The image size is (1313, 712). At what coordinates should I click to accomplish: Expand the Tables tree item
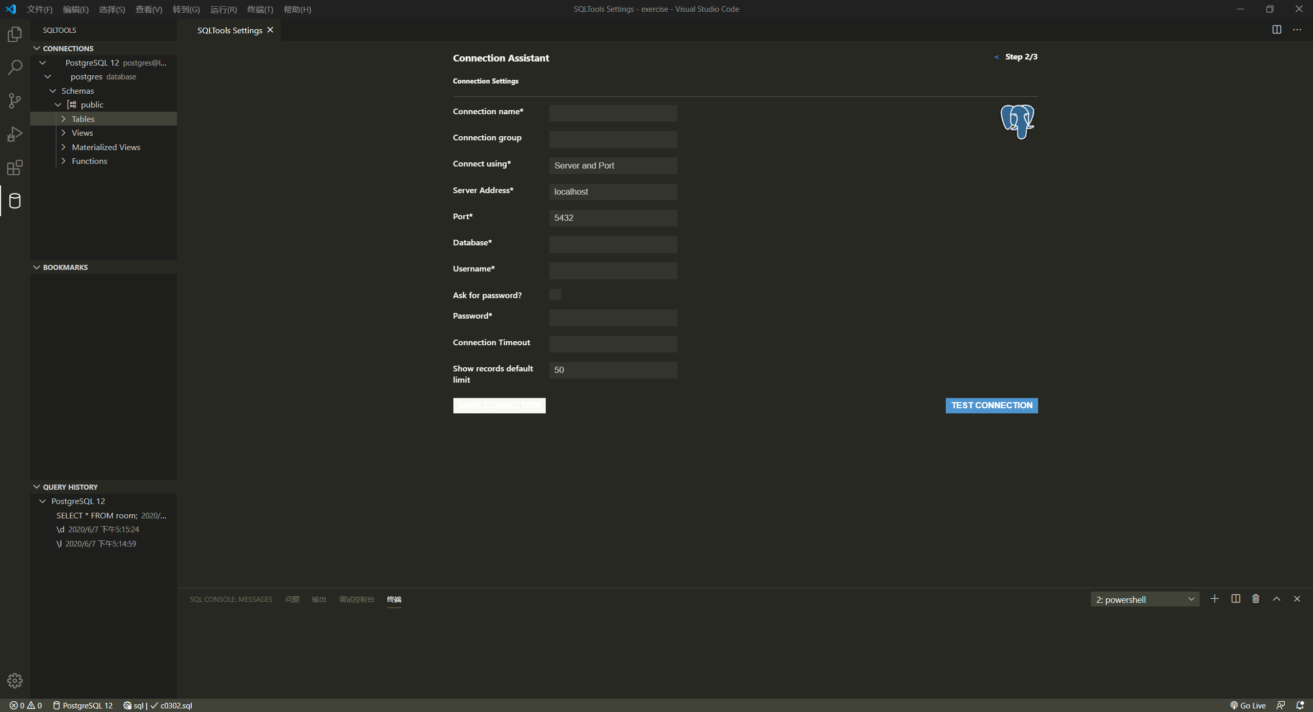click(63, 118)
